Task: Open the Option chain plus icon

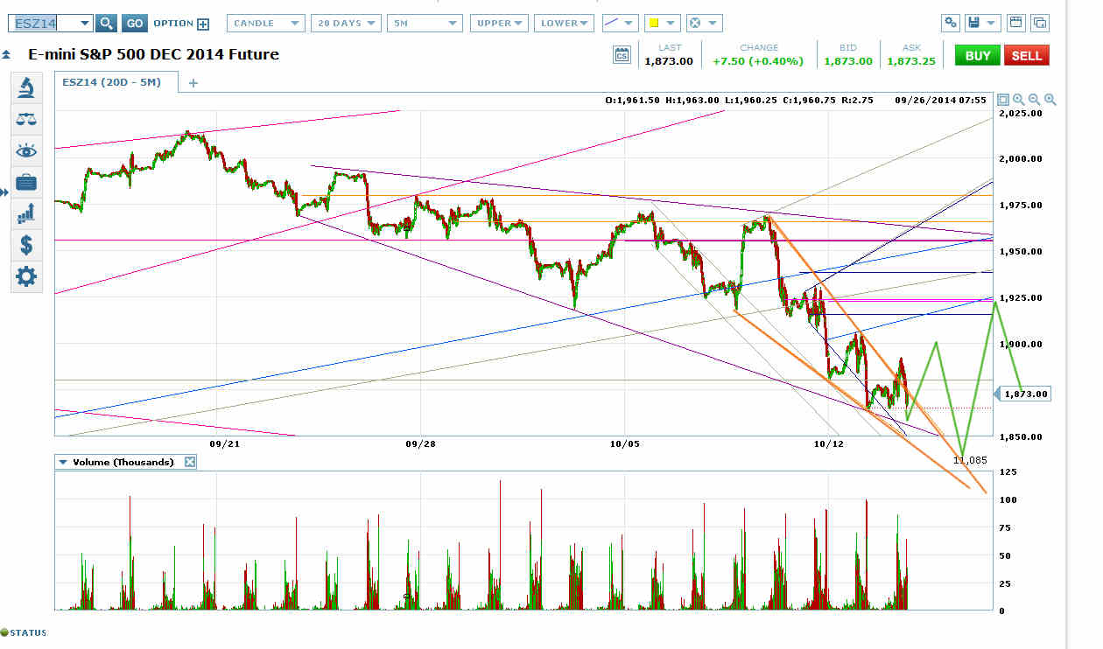Action: pyautogui.click(x=203, y=24)
